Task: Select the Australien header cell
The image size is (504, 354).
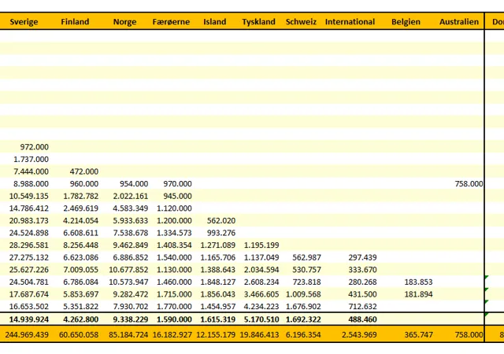Action: [458, 22]
